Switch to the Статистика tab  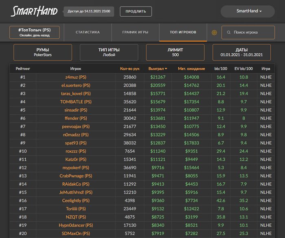[88, 32]
